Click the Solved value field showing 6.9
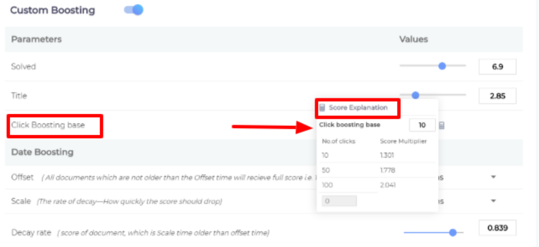539x247 pixels. [x=497, y=66]
